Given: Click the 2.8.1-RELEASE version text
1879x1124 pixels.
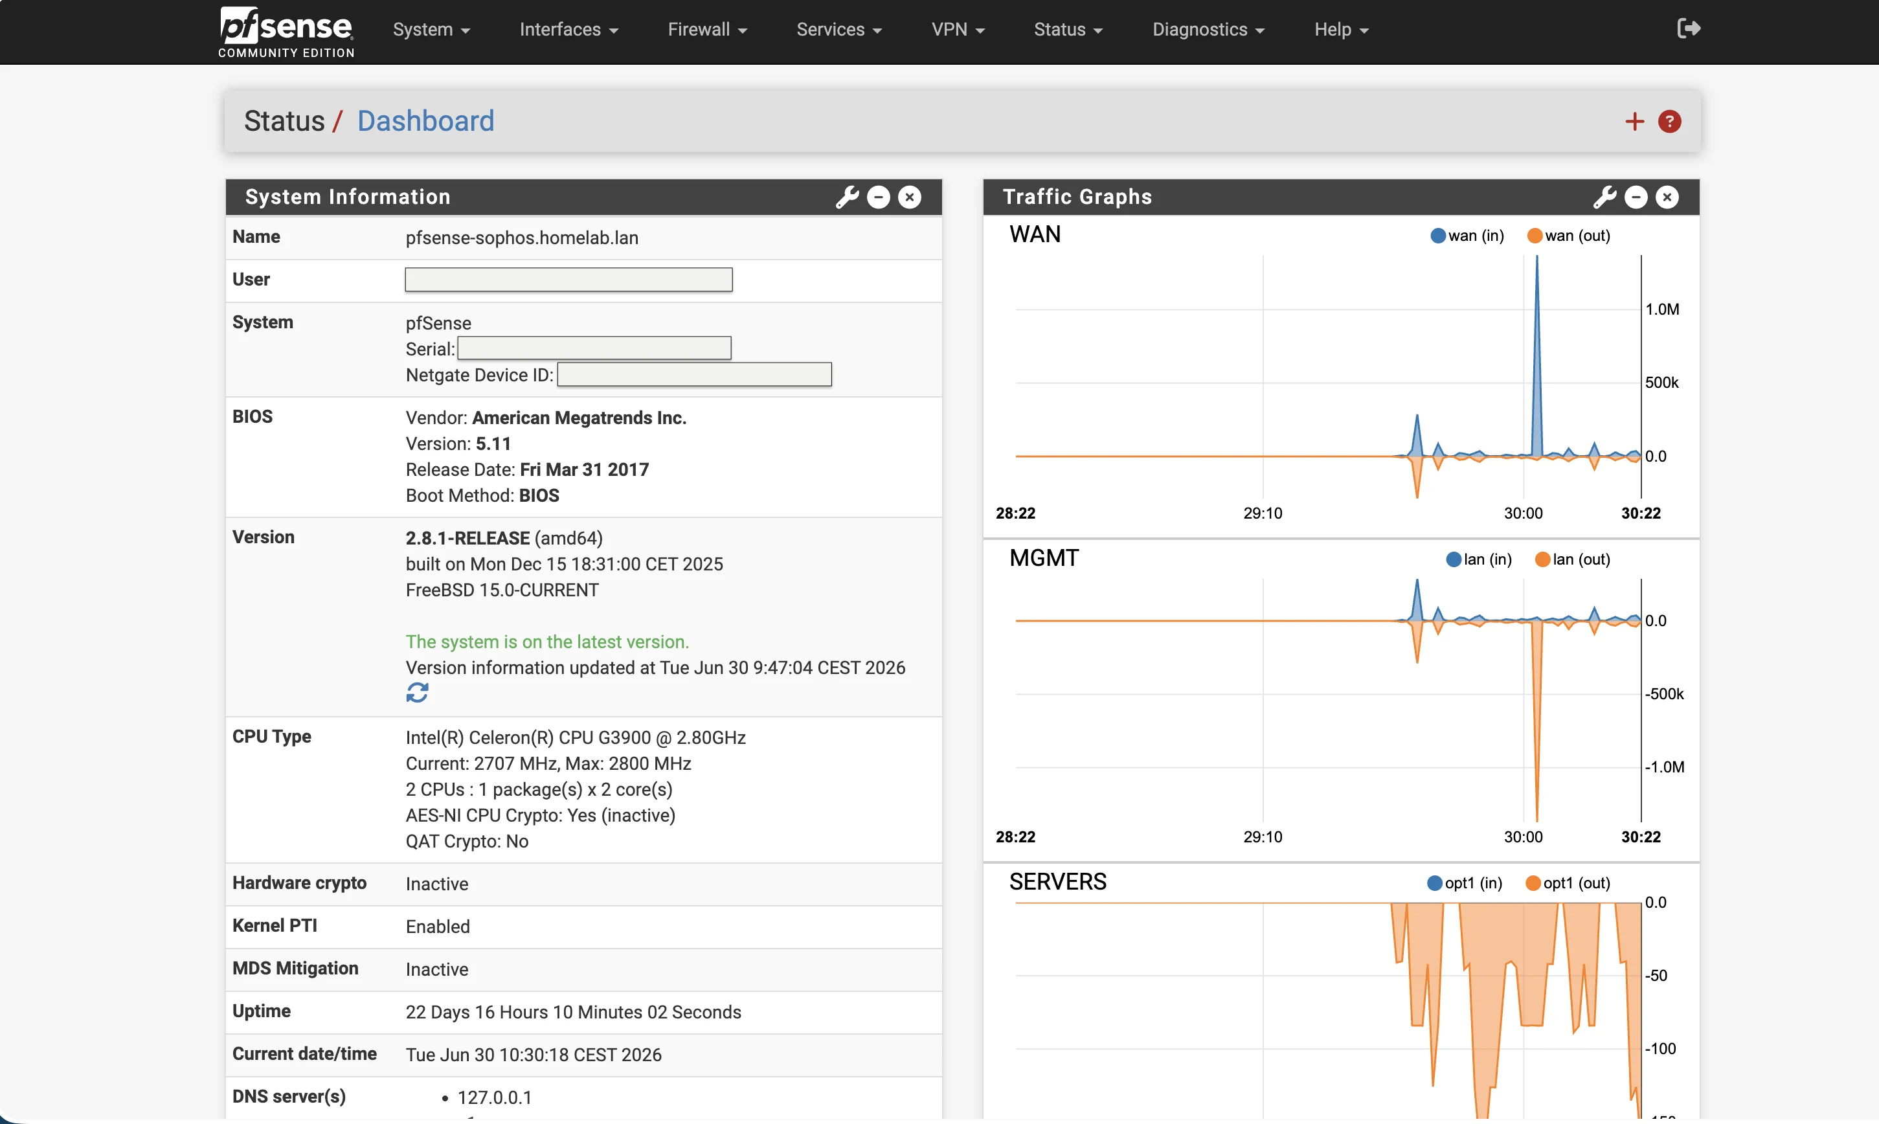Looking at the screenshot, I should tap(467, 538).
